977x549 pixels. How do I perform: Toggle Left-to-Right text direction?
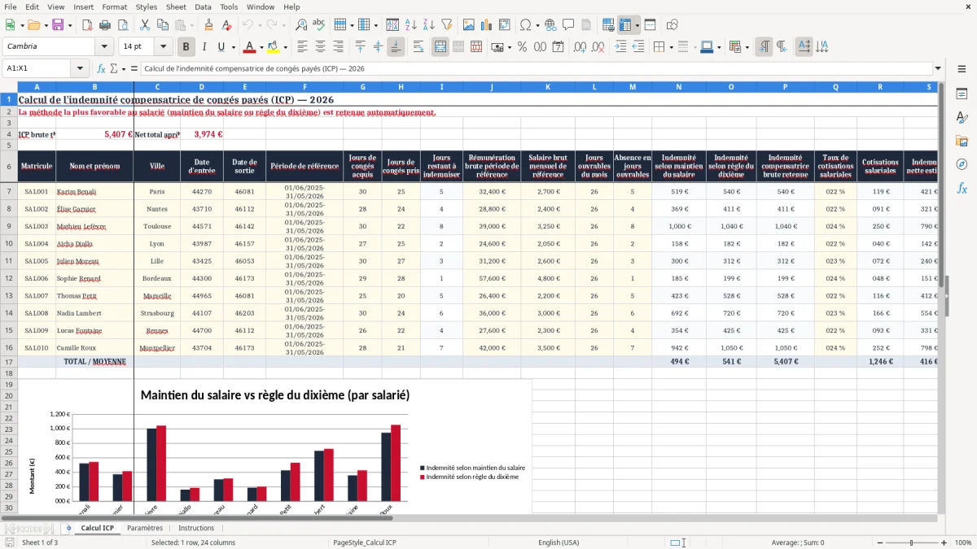(764, 46)
